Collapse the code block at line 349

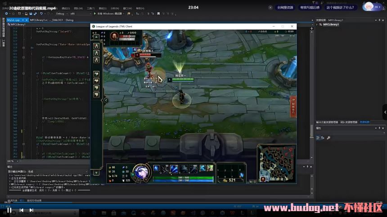tap(24, 144)
